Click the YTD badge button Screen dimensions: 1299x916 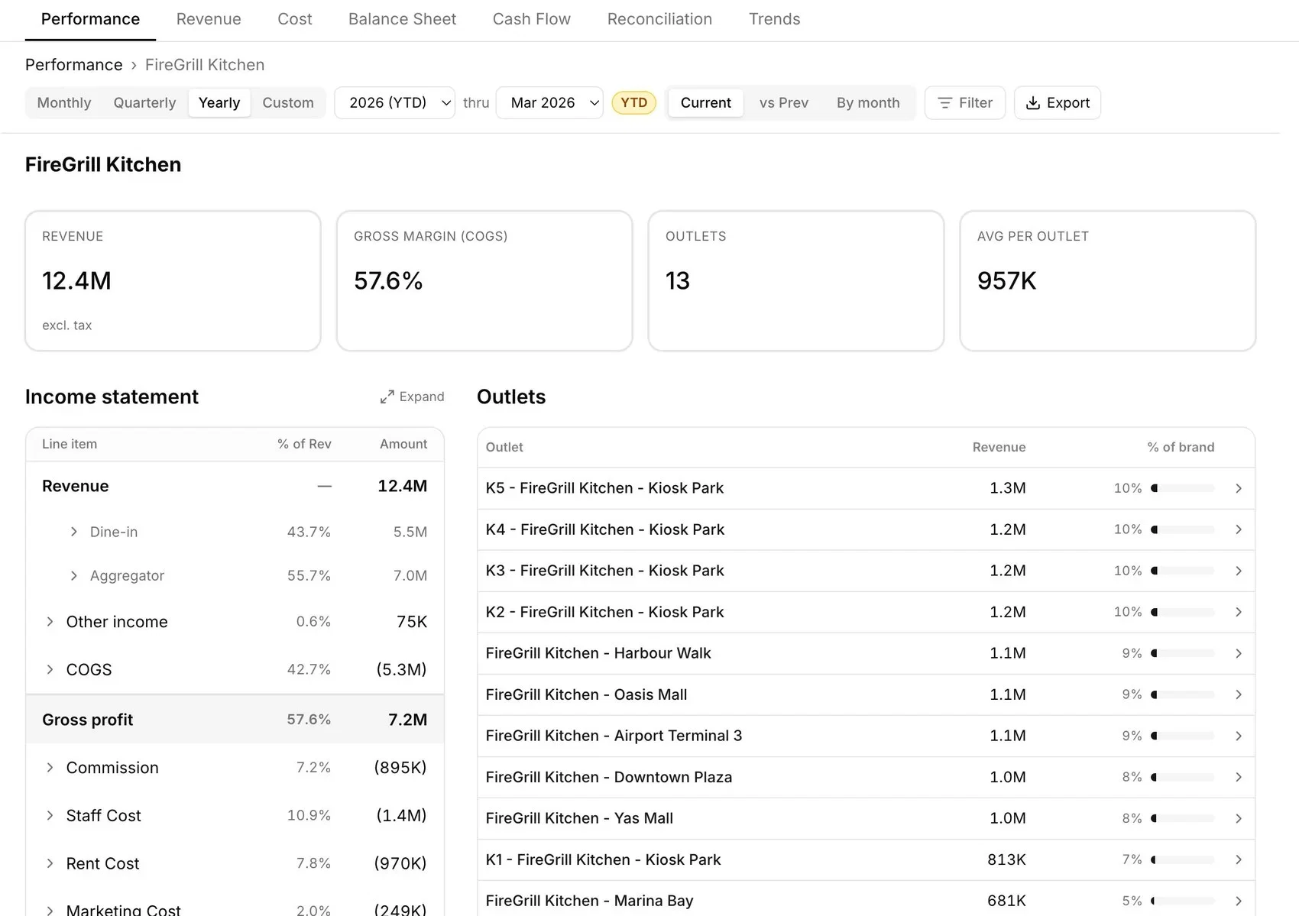[633, 103]
